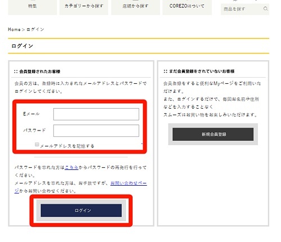The height and width of the screenshot is (242, 281).
Task: Click into the Eメール input field
Action: pos(96,114)
